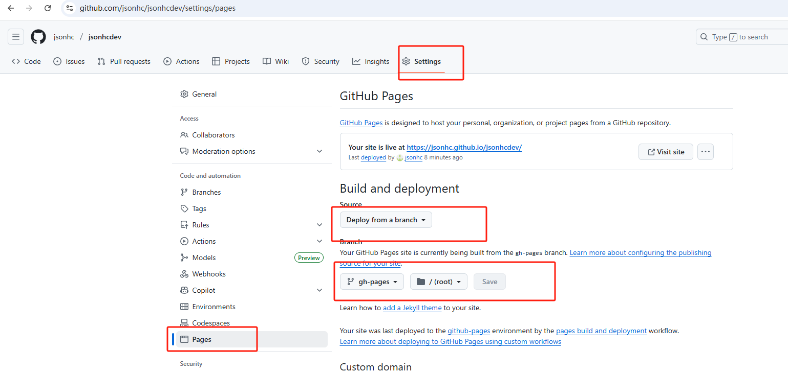Click the Preview badge next to Models
This screenshot has width=788, height=373.
pyautogui.click(x=309, y=258)
